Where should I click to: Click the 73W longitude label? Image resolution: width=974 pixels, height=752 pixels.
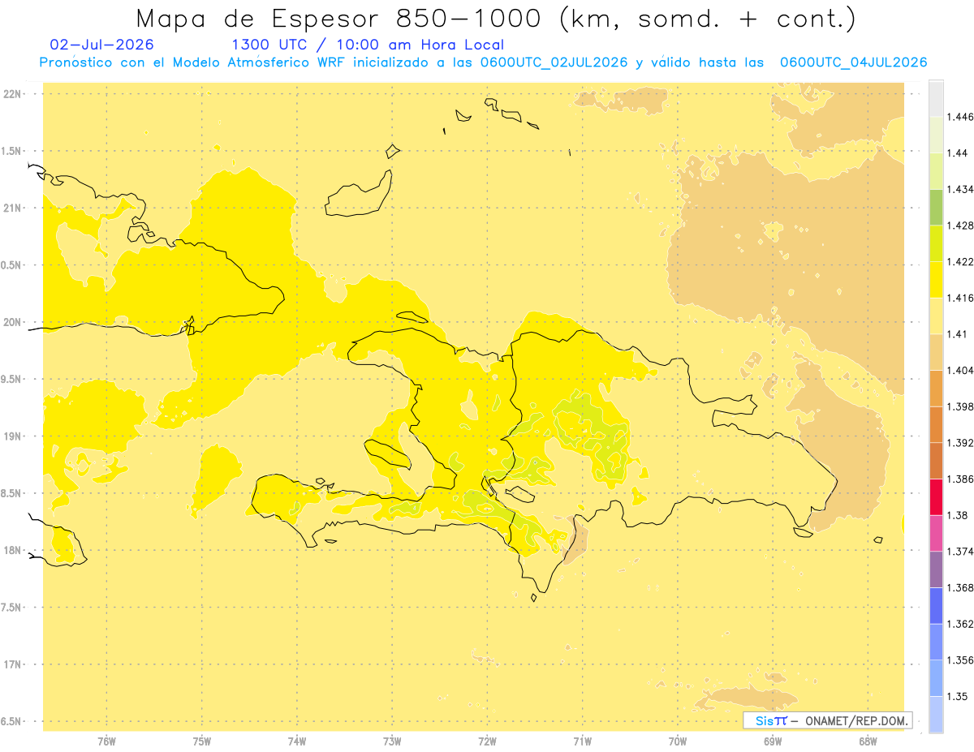392,741
